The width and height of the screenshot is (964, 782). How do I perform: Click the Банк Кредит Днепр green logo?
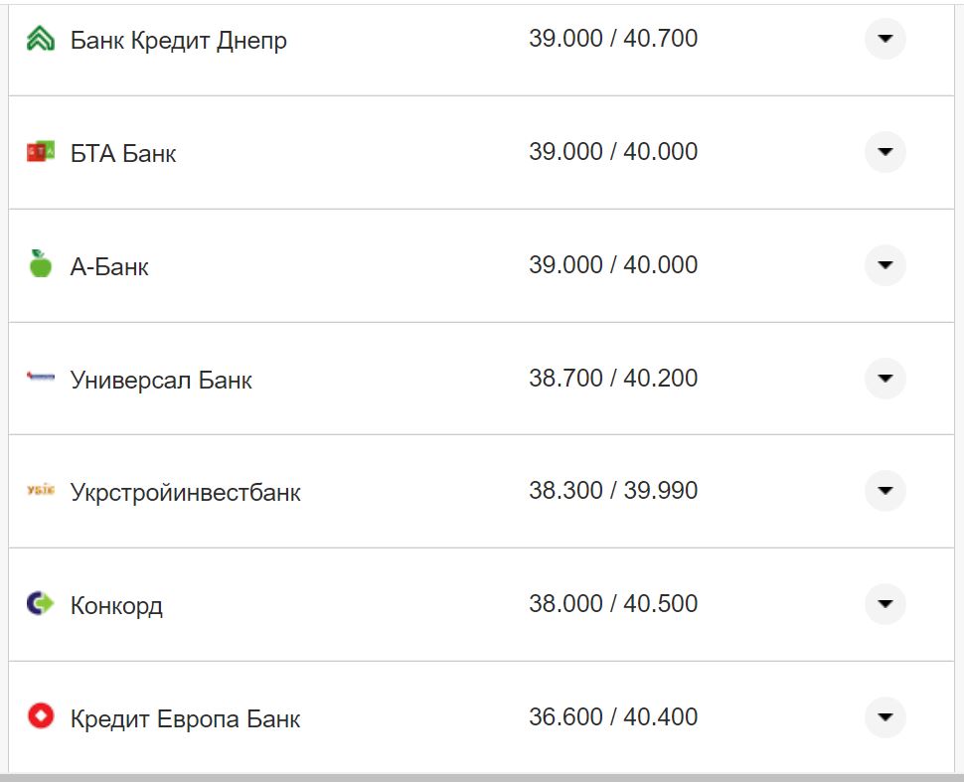point(41,40)
